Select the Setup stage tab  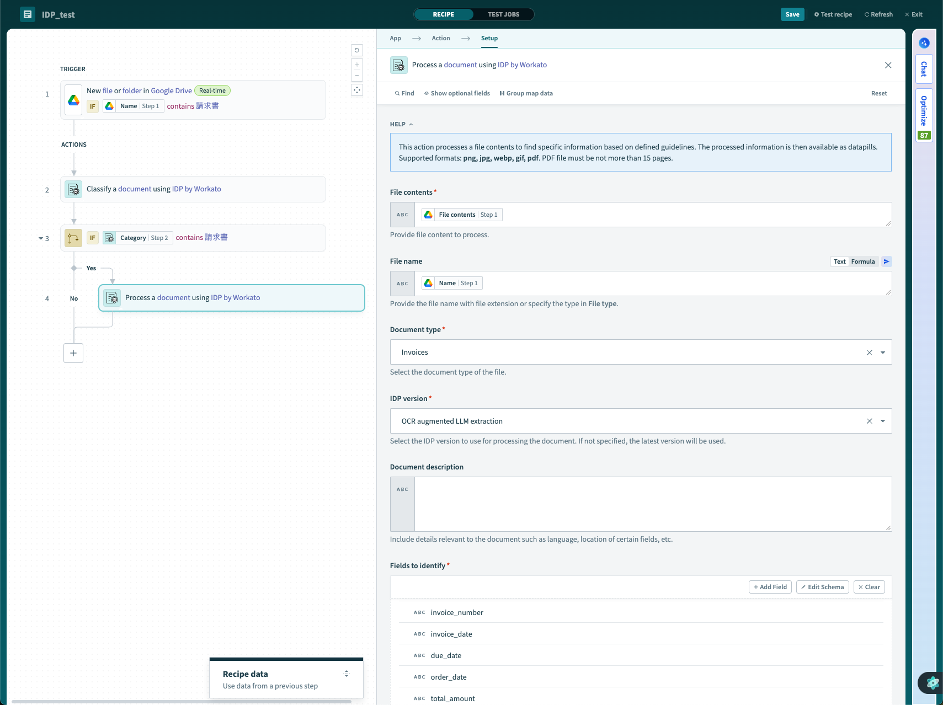click(x=489, y=38)
